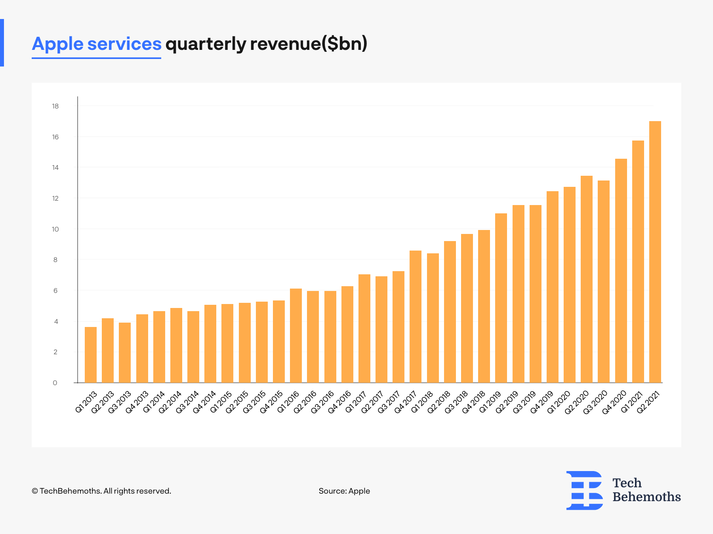Click the y-axis label 14
This screenshot has width=713, height=534.
point(55,167)
